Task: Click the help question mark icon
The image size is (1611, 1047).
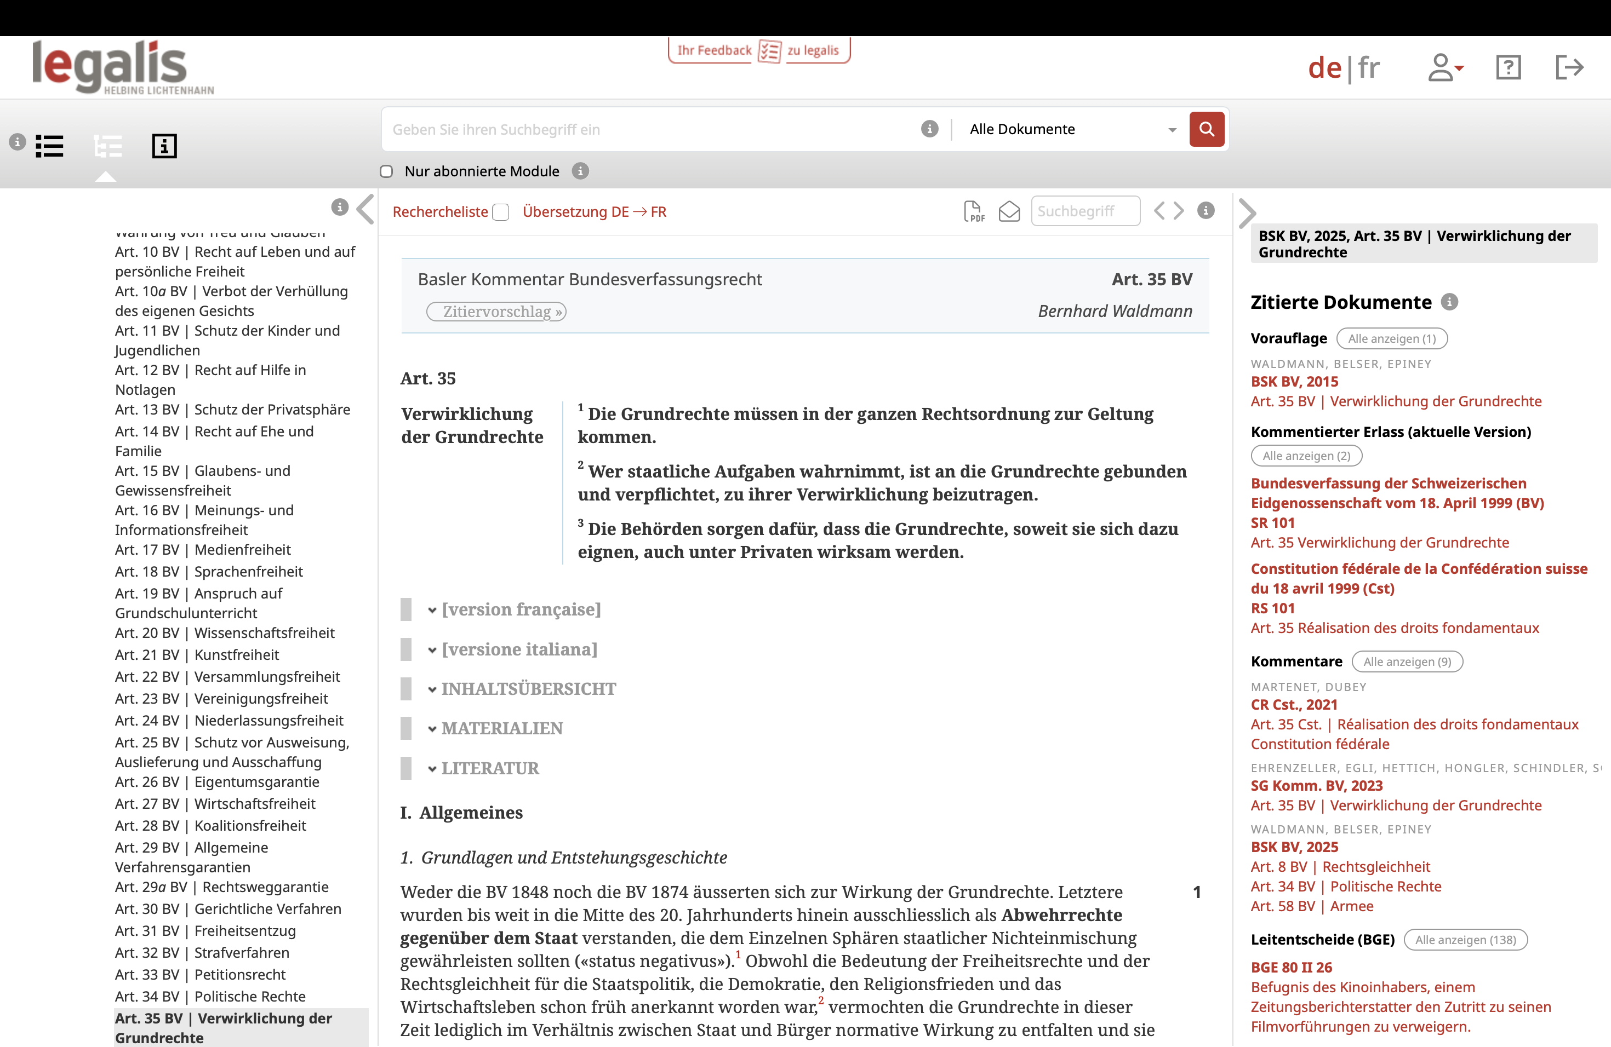Action: (1508, 68)
